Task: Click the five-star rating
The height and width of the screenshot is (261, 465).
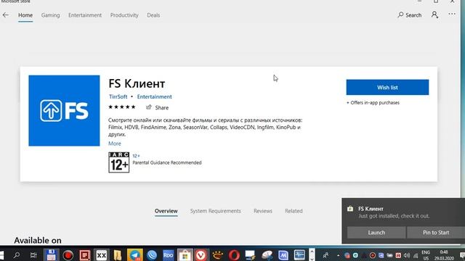Action: pos(122,107)
